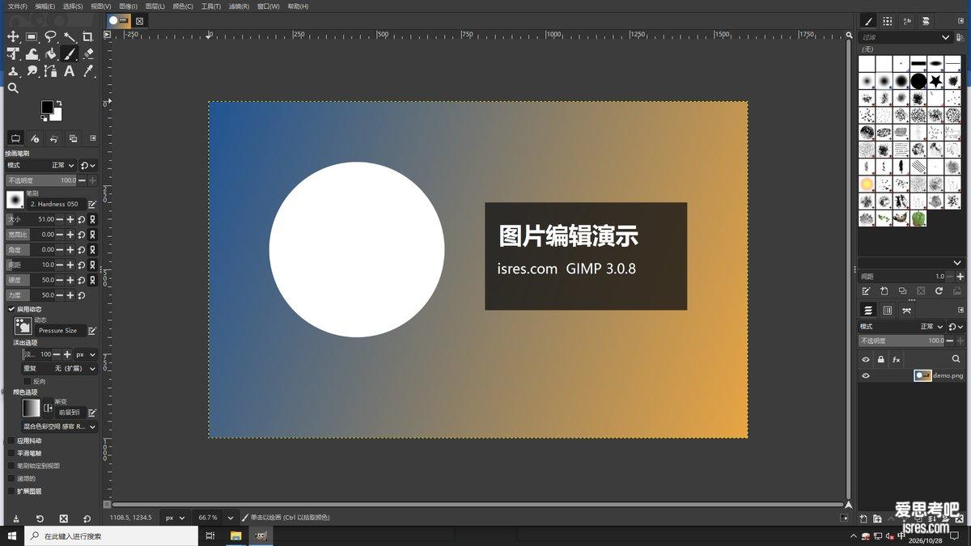Open the Images tab icon

point(73,138)
